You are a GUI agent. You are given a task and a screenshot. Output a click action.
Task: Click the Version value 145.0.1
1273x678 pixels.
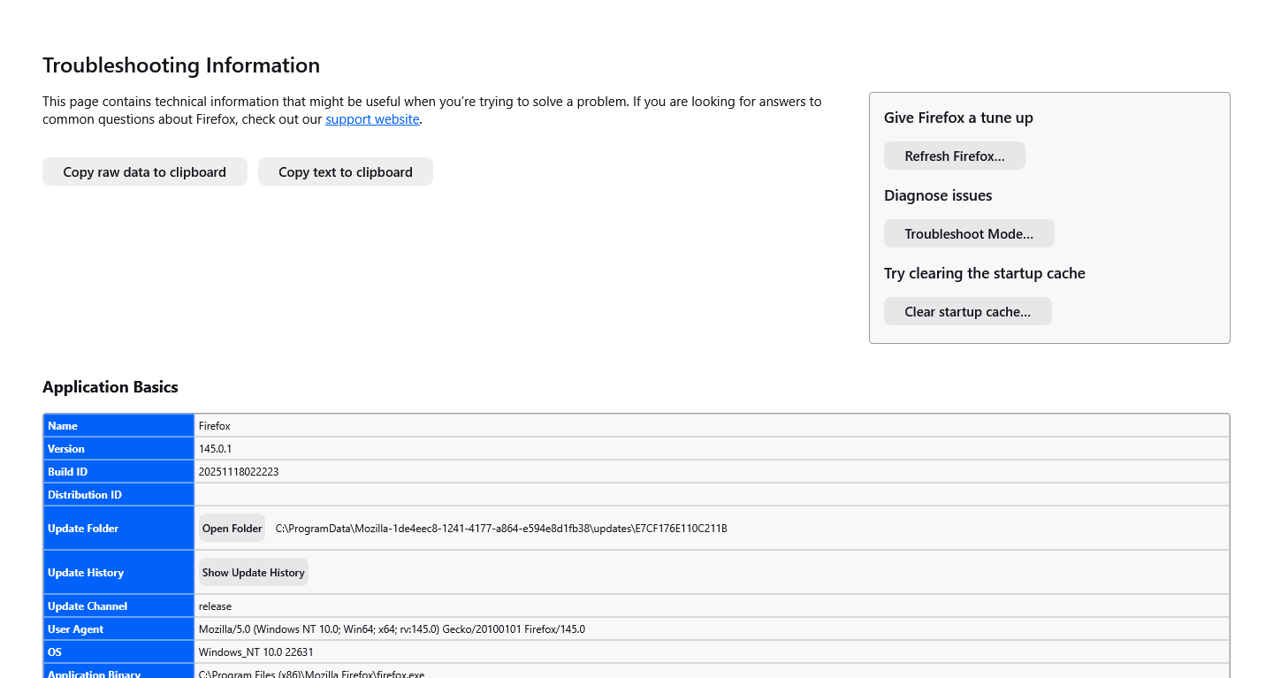(x=215, y=449)
